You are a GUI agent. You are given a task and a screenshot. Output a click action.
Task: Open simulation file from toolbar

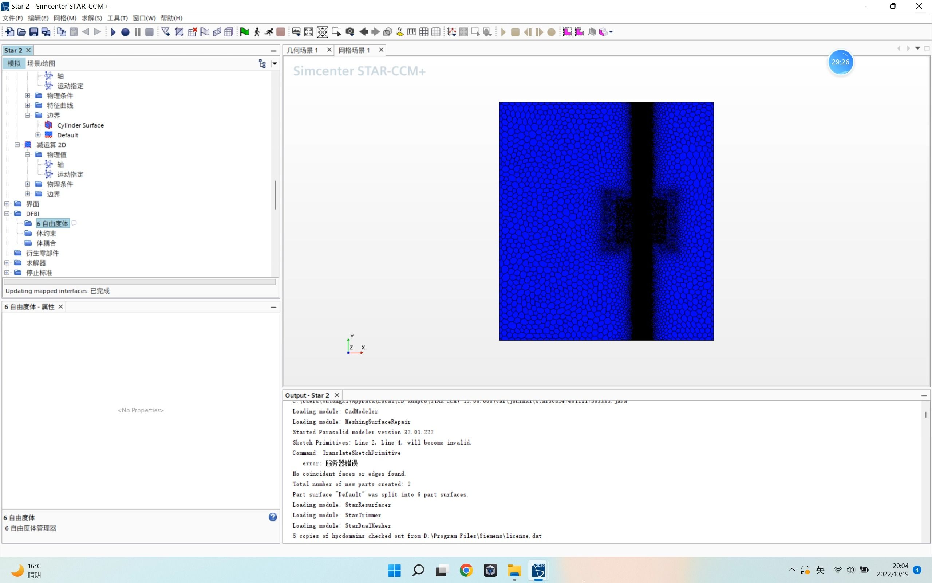pyautogui.click(x=21, y=32)
